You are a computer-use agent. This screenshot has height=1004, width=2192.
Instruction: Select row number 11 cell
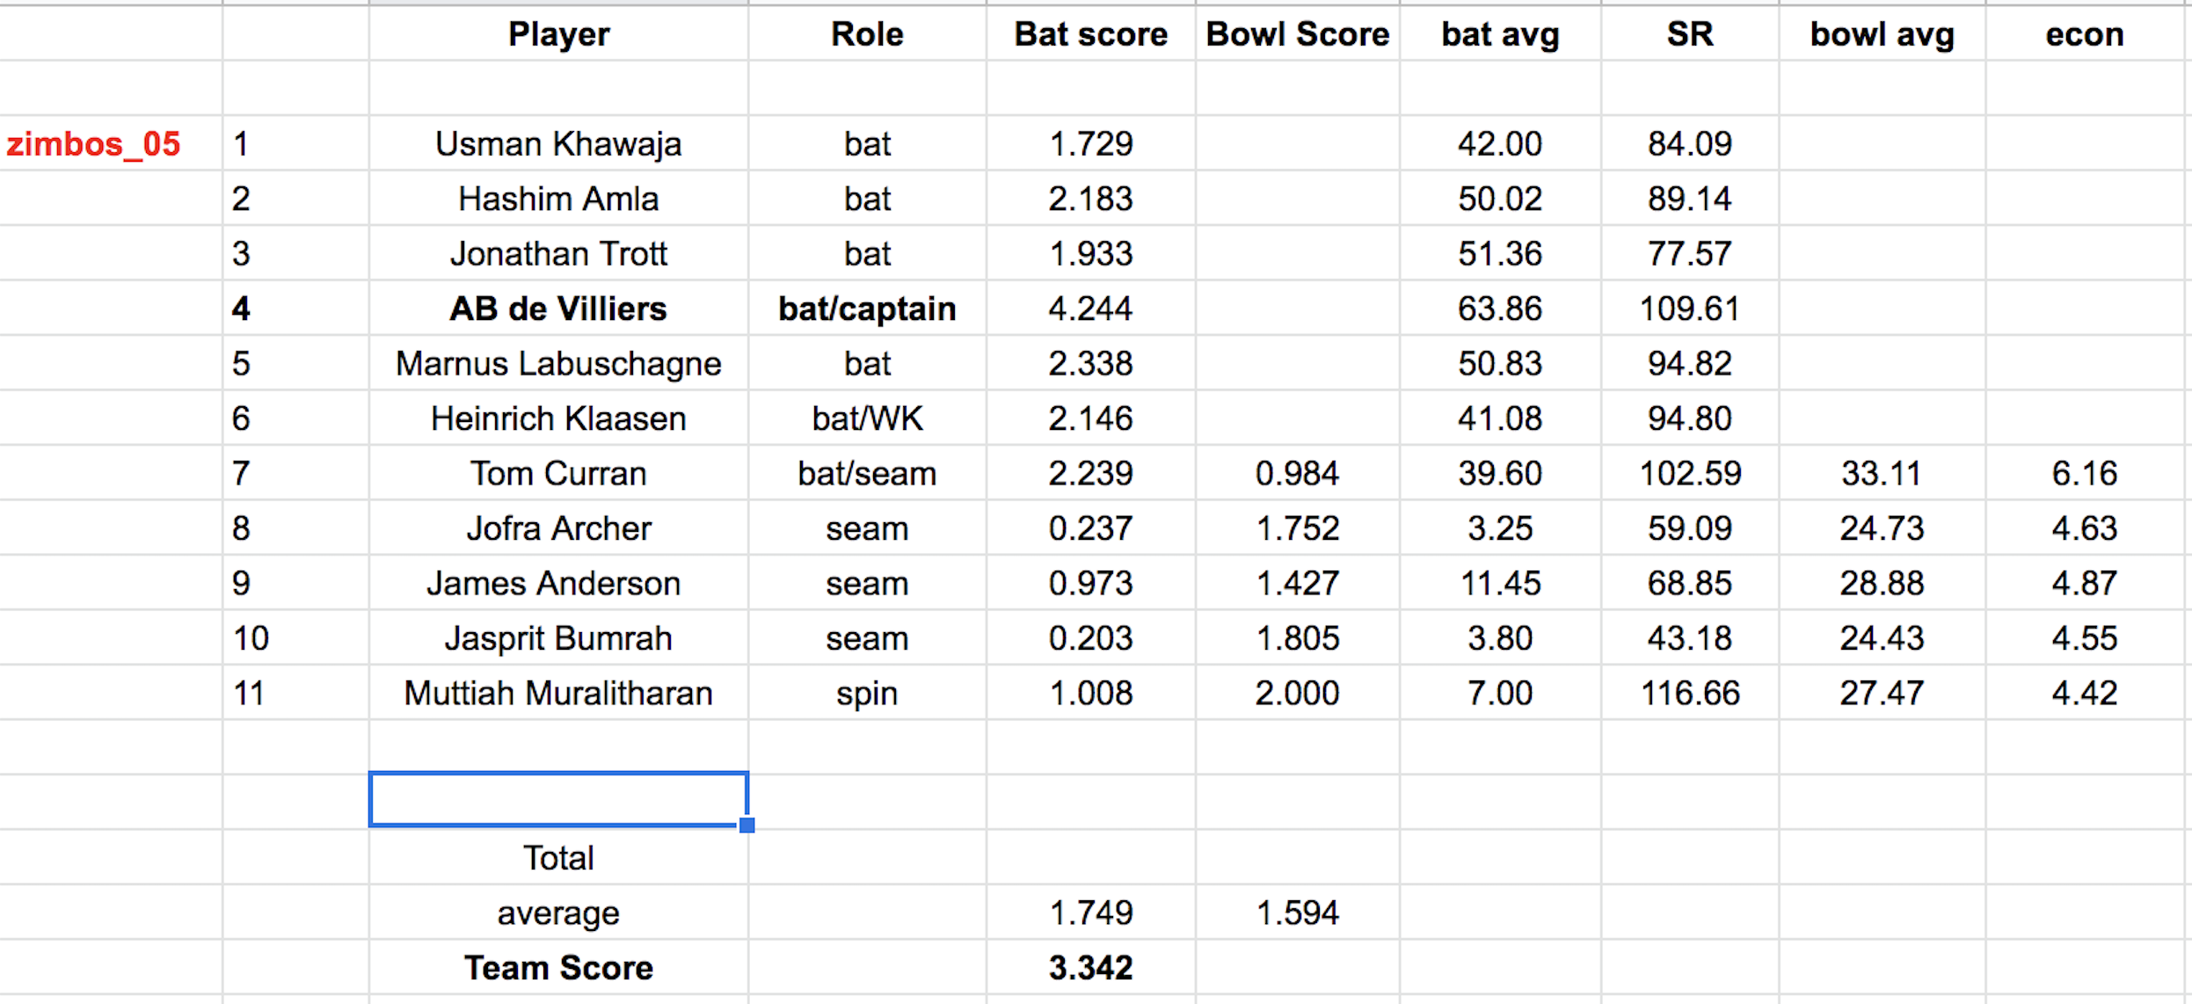pyautogui.click(x=295, y=693)
